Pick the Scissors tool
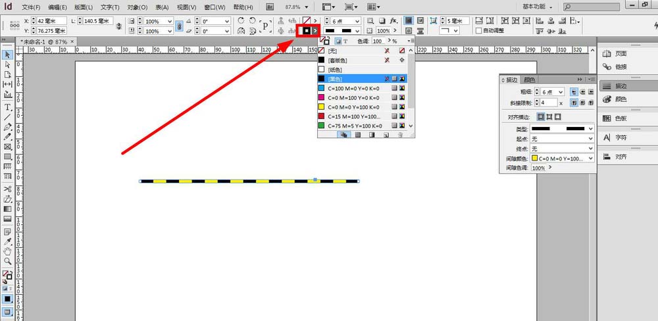The height and width of the screenshot is (321, 658). (x=8, y=189)
